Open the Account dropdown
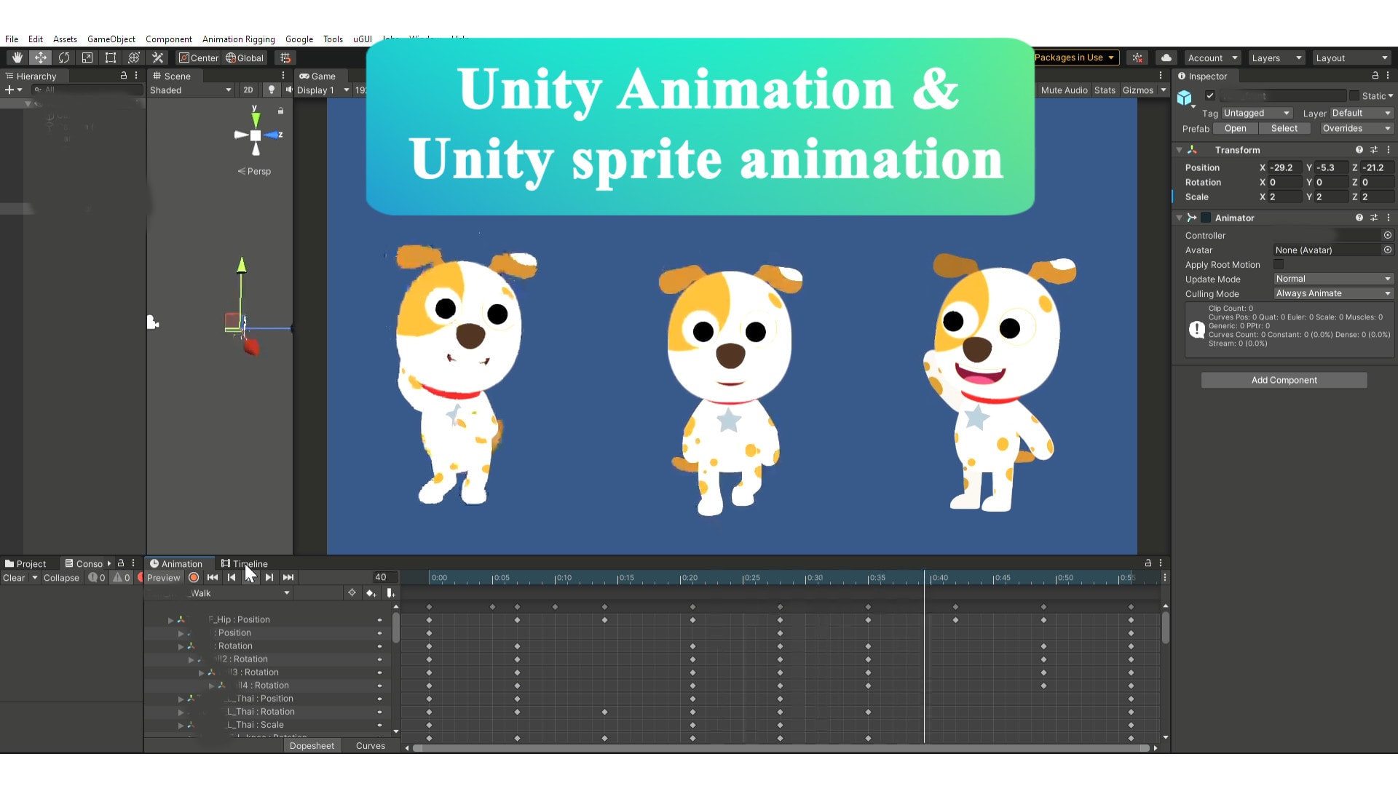Viewport: 1398px width, 786px height. tap(1212, 57)
